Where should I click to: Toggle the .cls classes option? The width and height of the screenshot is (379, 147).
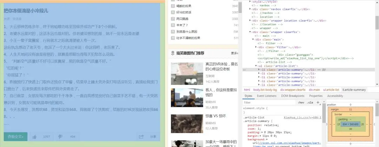pyautogui.click(x=310, y=102)
